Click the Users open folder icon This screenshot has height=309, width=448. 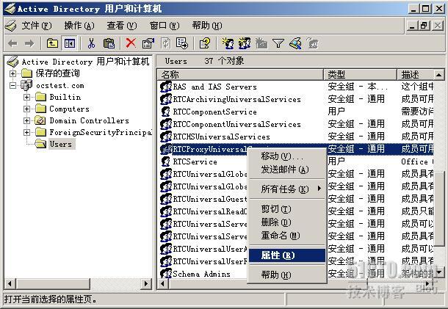tap(40, 144)
